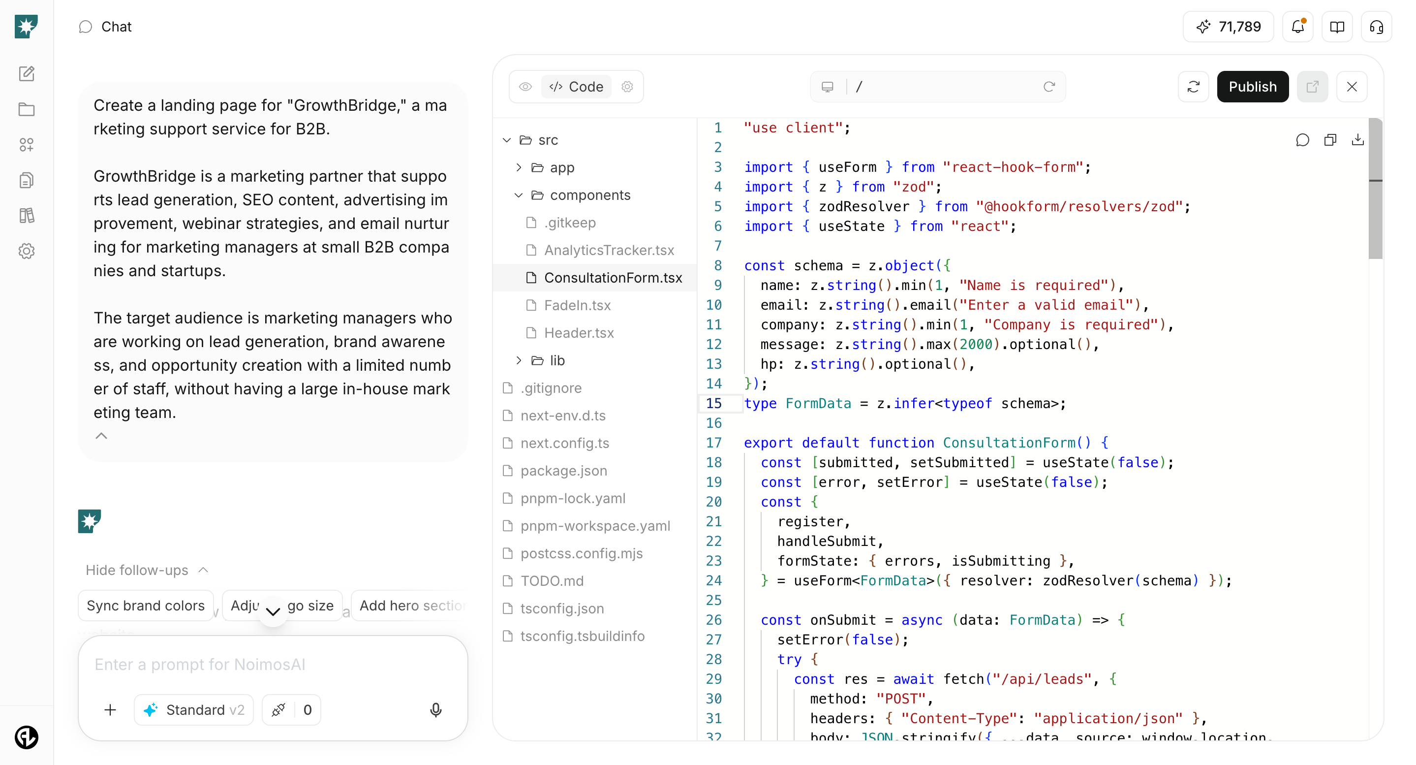Expand the app folder

[x=519, y=168]
